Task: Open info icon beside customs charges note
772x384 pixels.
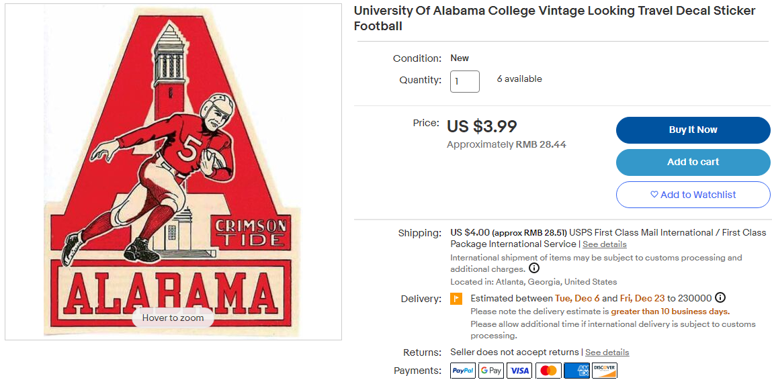Action: tap(534, 269)
